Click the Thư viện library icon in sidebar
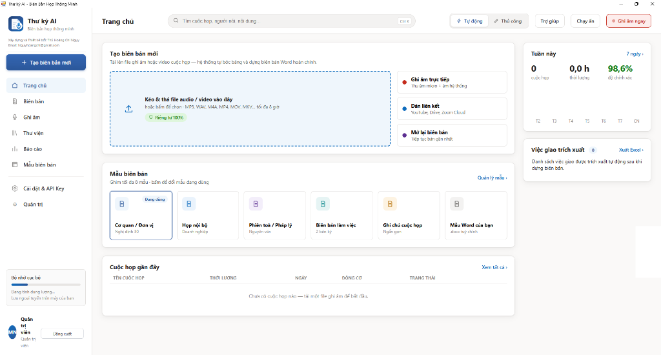 click(15, 133)
